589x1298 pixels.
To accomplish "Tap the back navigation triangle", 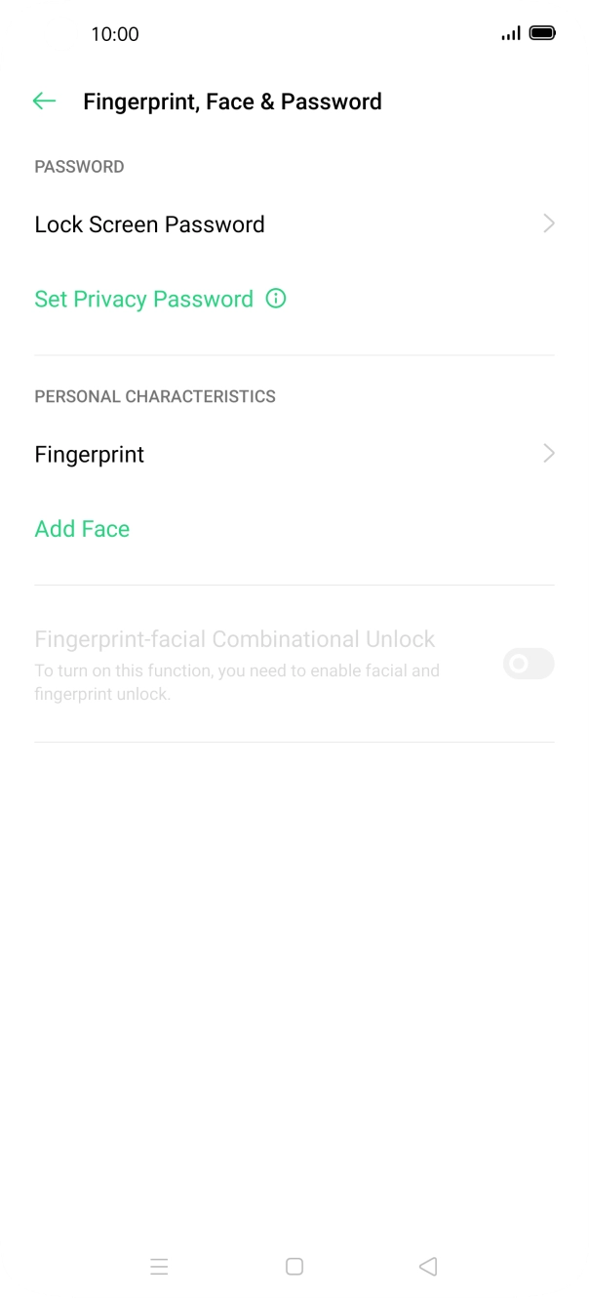I will [x=427, y=1266].
